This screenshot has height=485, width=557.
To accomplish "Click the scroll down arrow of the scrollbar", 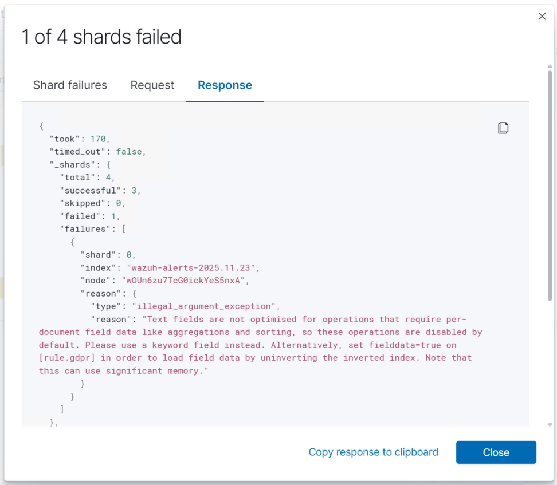I will [550, 425].
